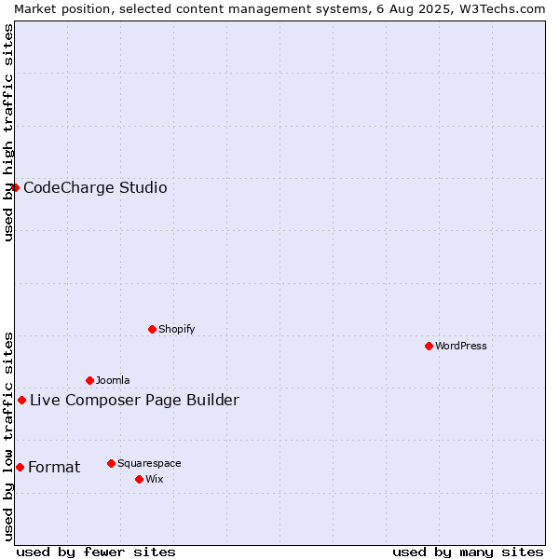Click 'used by high traffic sites' label

coord(8,134)
